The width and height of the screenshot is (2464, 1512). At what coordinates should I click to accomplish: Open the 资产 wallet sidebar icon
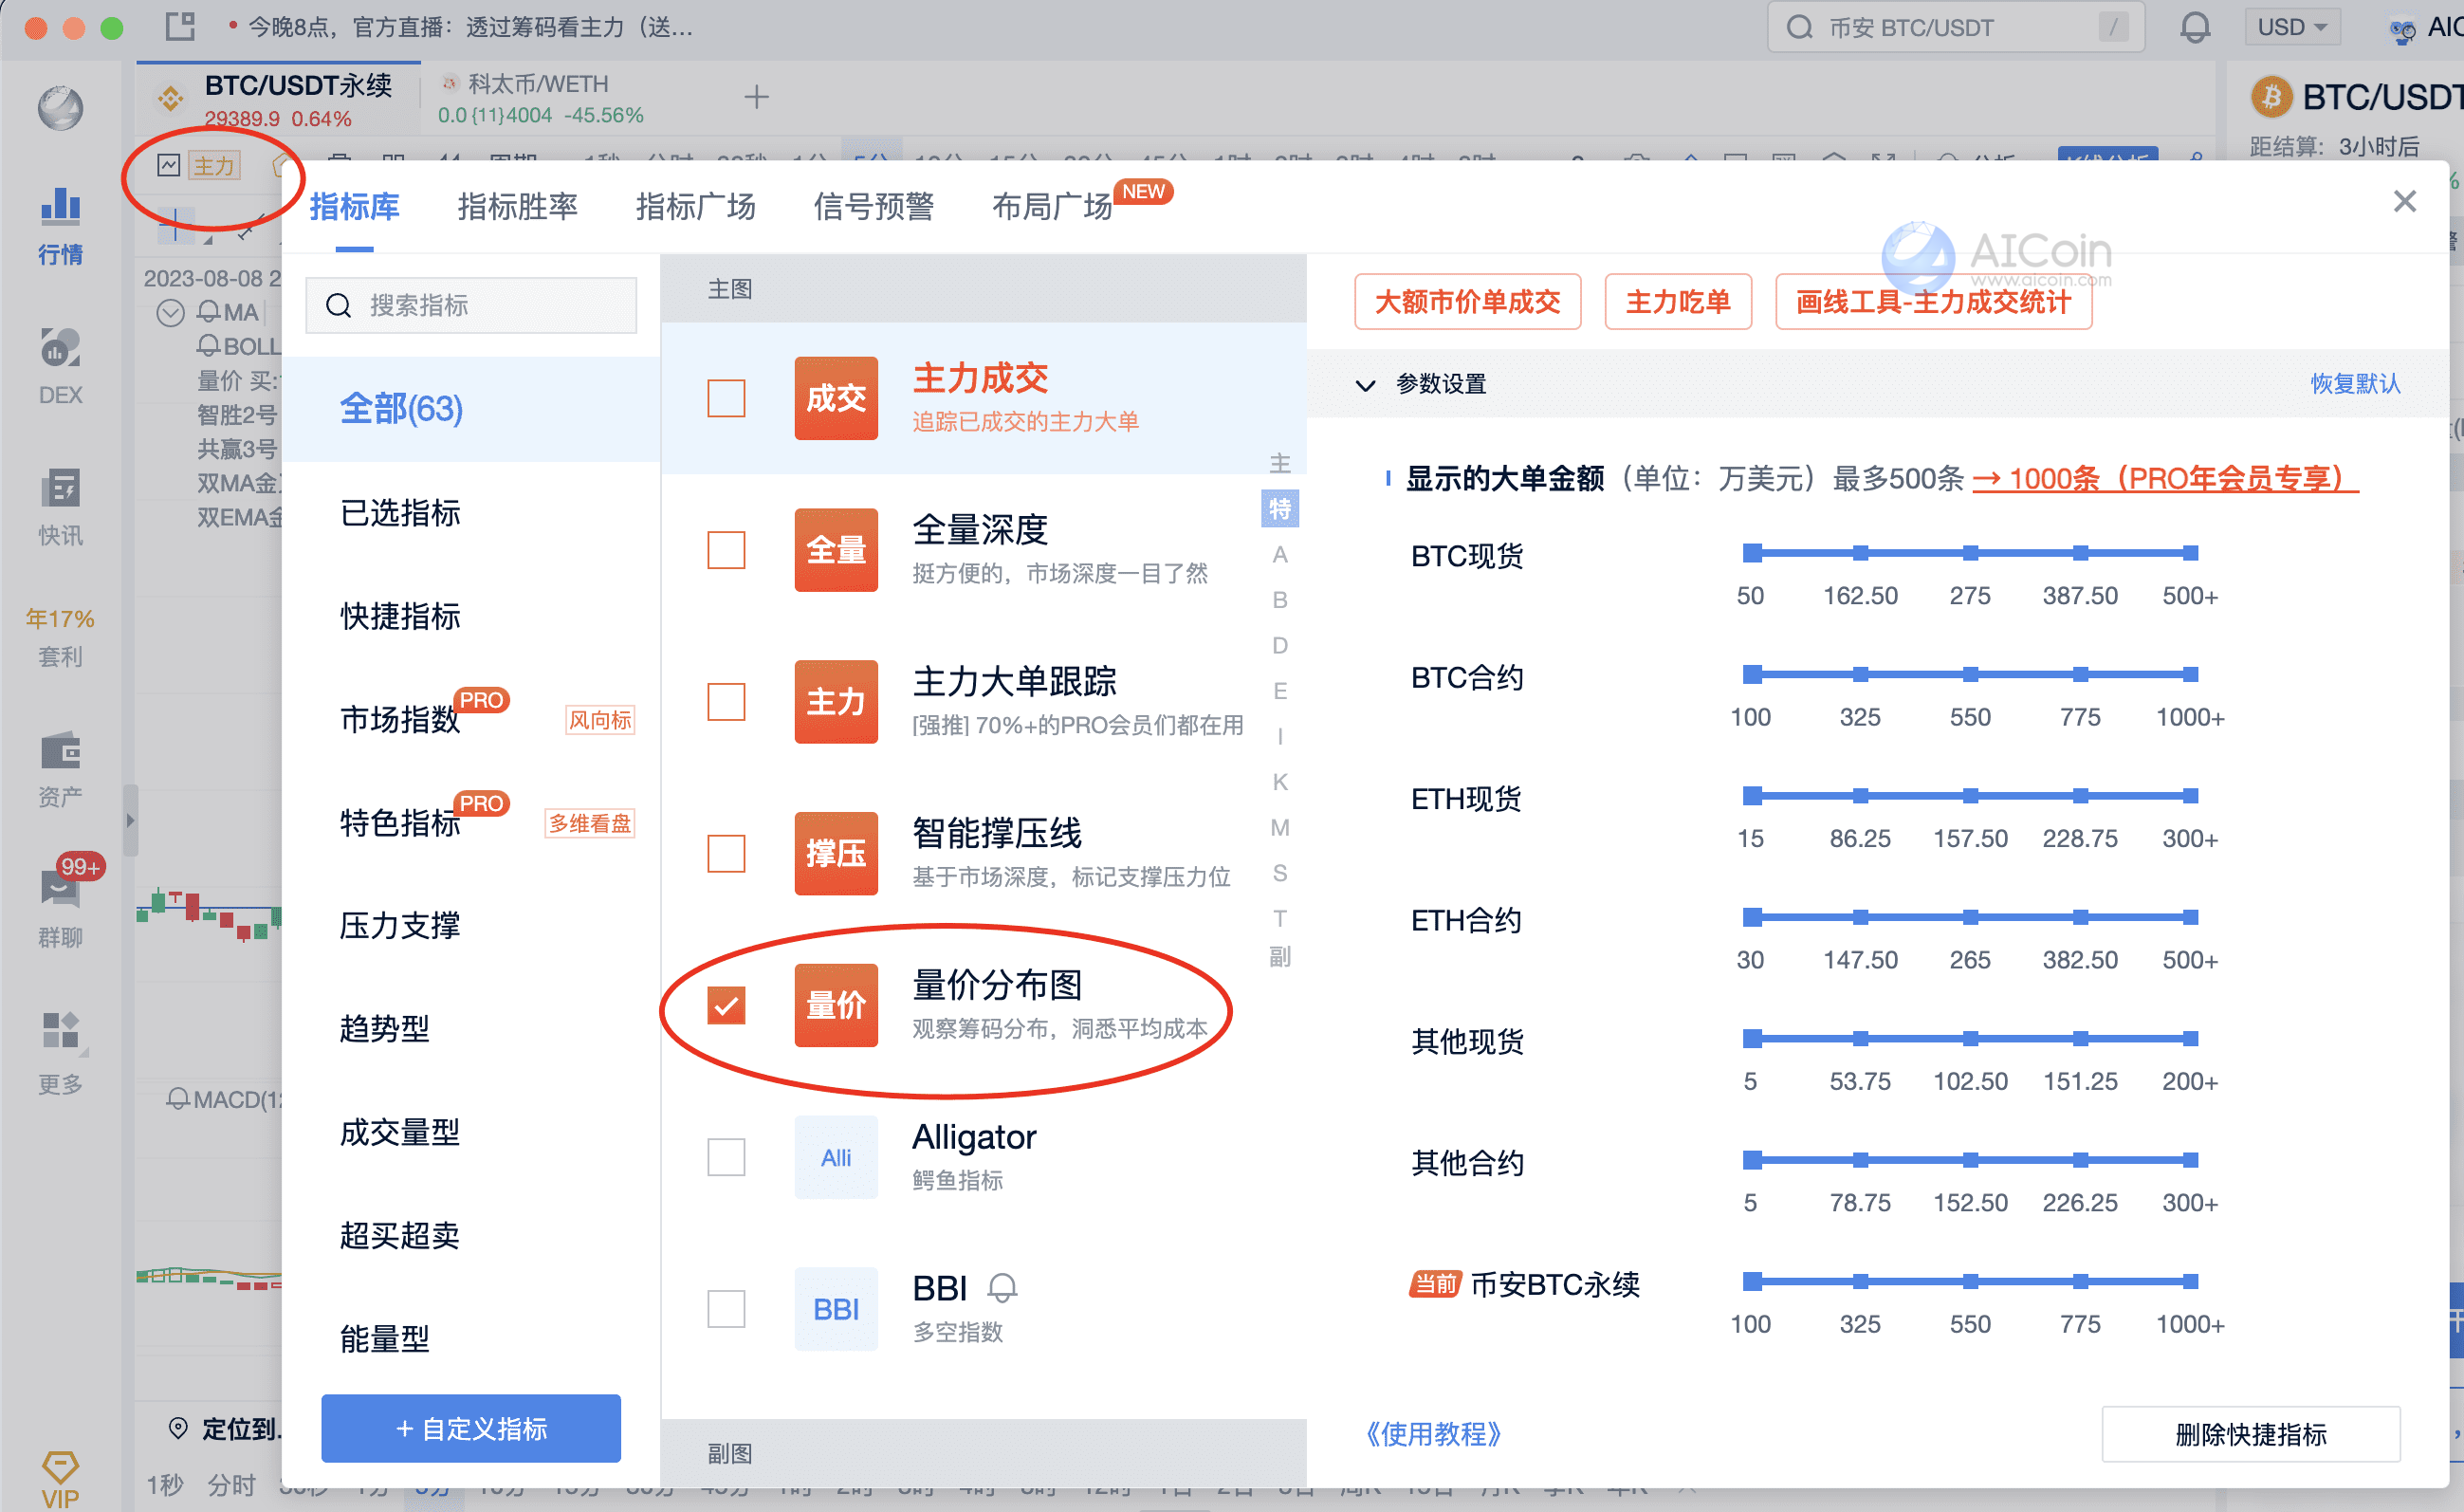(x=60, y=769)
